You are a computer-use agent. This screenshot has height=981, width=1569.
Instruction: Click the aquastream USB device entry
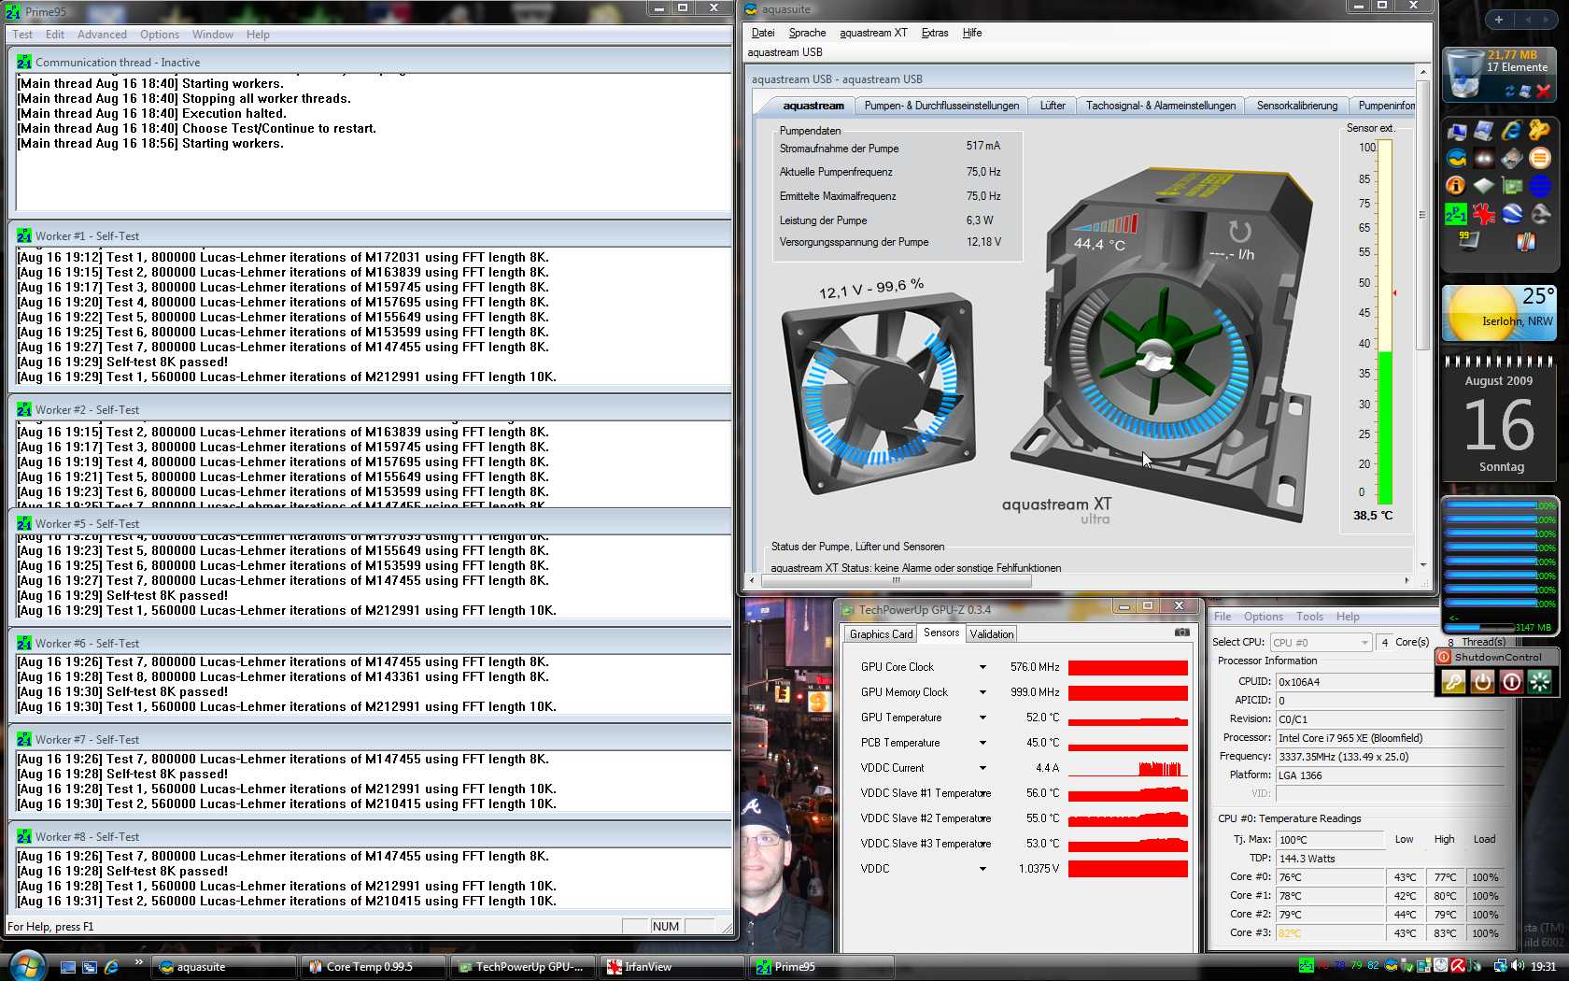[x=784, y=52]
